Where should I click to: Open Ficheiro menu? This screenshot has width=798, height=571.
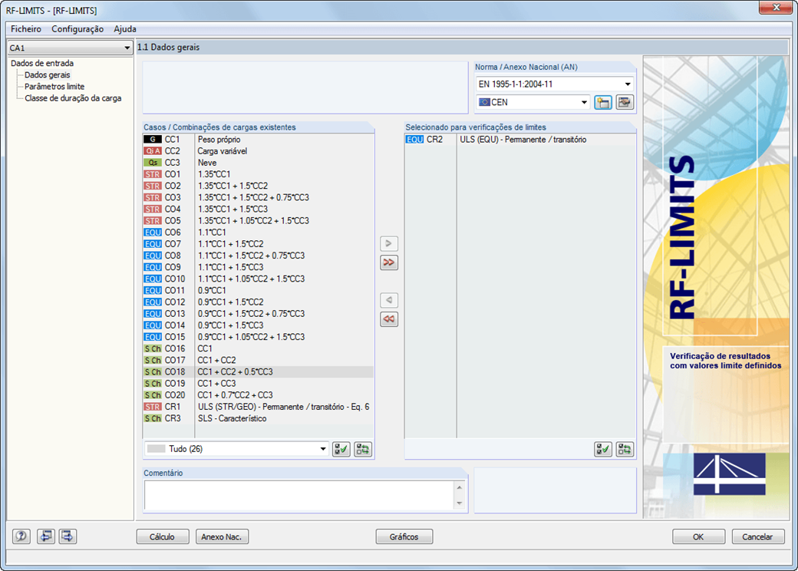coord(26,29)
